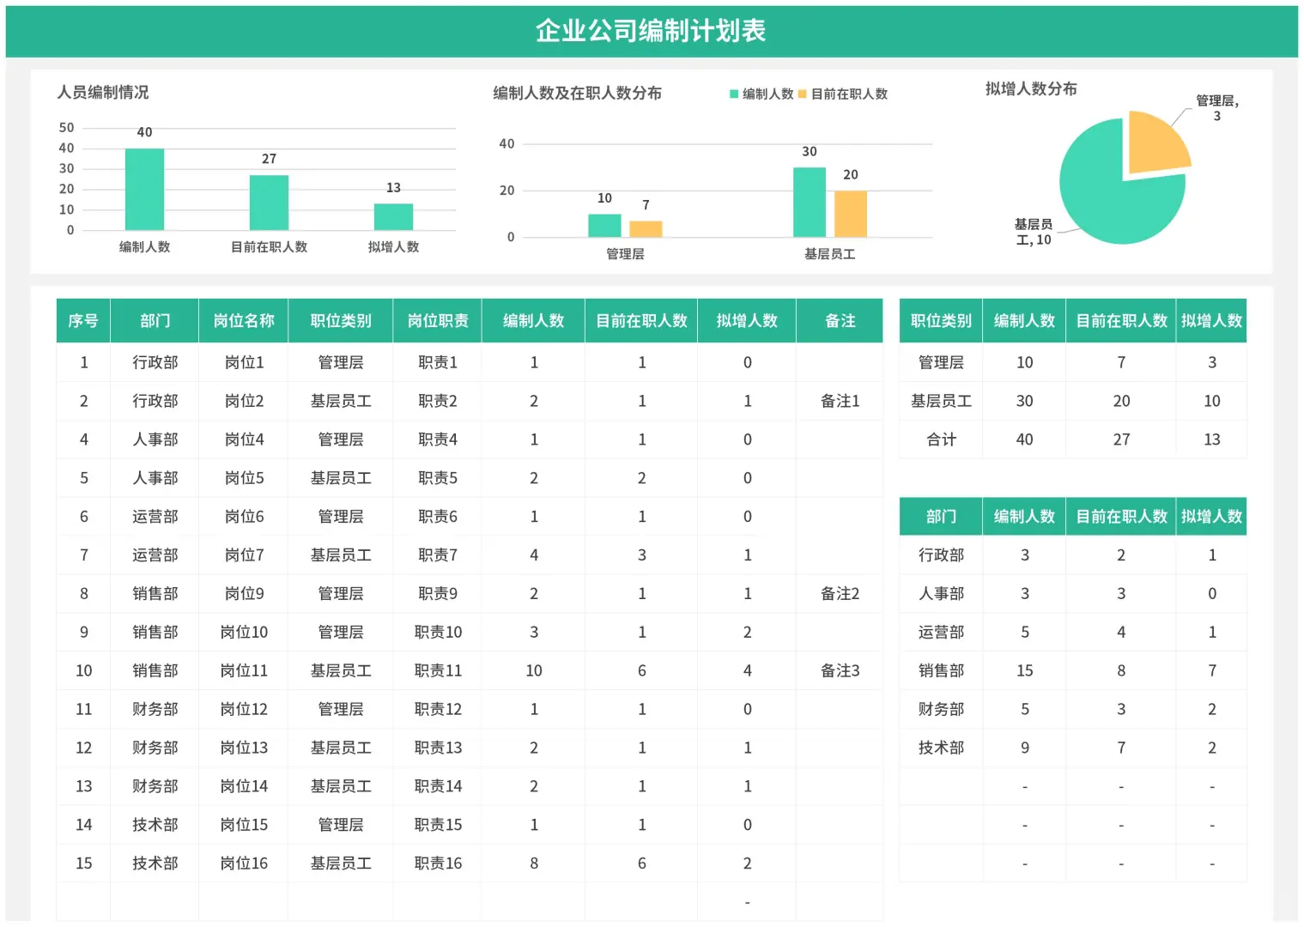This screenshot has width=1304, height=927.
Task: Click 人事部 in department summary table
Action: pyautogui.click(x=941, y=593)
